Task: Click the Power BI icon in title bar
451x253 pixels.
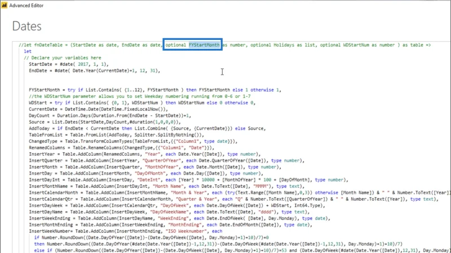Action: 4,5
